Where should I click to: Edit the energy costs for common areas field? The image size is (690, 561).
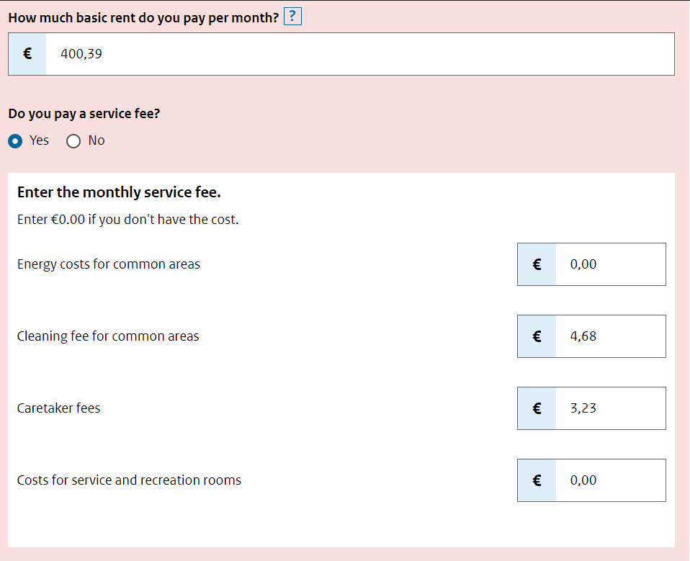coord(610,264)
